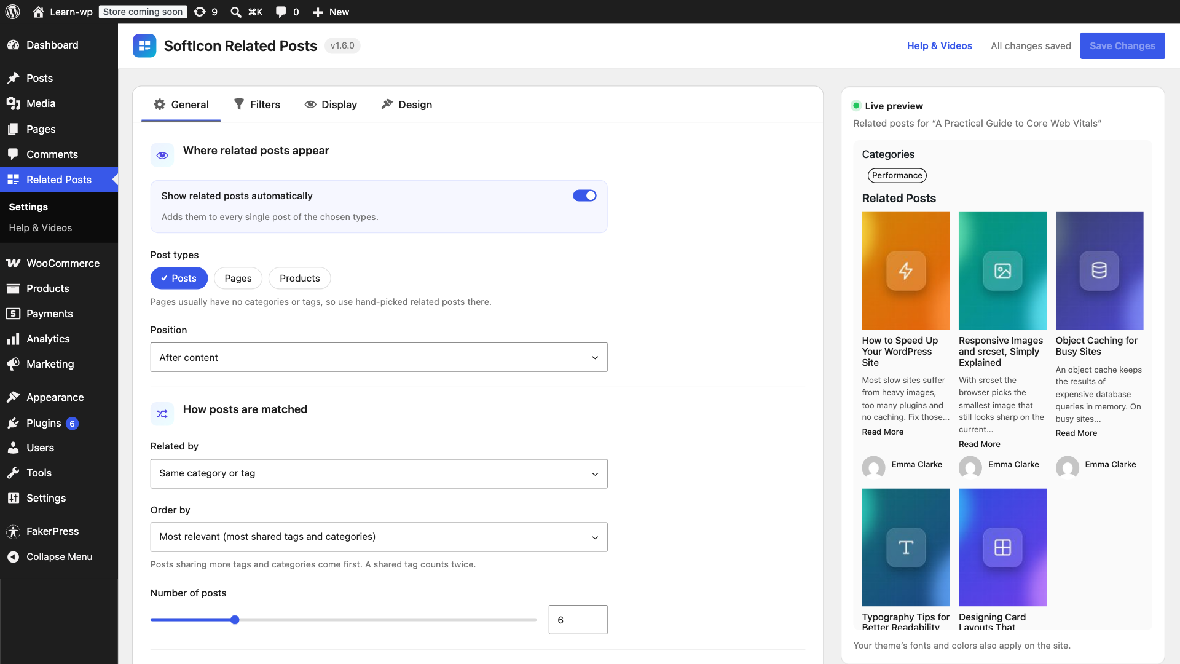The width and height of the screenshot is (1180, 664).
Task: Click the Object Caching post thumbnail
Action: (x=1099, y=271)
